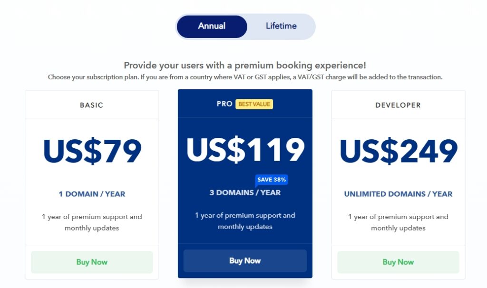The height and width of the screenshot is (288, 487).
Task: Click the US$79 price
Action: click(x=92, y=151)
